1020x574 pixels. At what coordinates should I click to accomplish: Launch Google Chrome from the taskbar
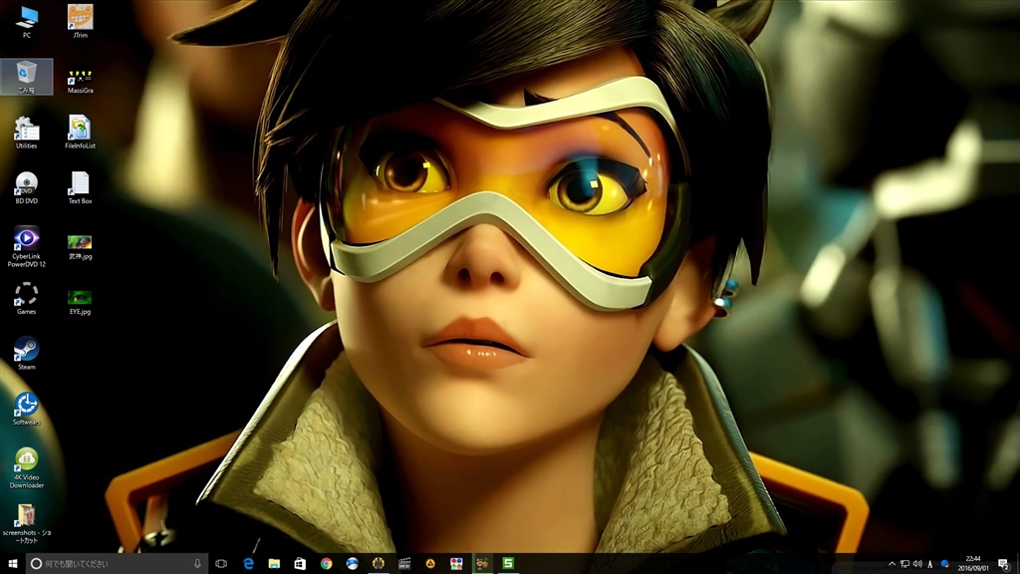[327, 564]
